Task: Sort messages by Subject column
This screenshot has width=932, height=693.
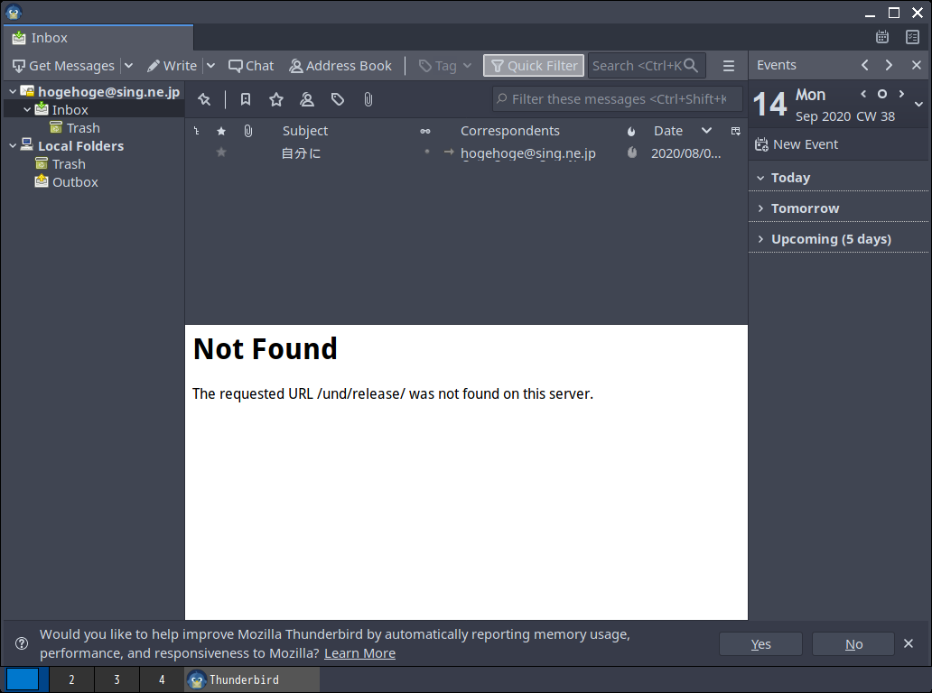Action: coord(305,131)
